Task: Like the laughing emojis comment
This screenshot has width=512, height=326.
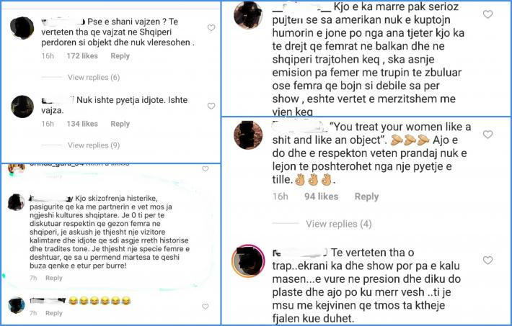Action: click(x=205, y=307)
